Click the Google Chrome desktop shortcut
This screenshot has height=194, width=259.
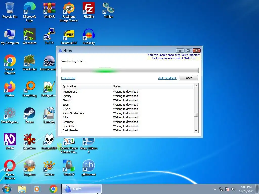tap(10, 65)
